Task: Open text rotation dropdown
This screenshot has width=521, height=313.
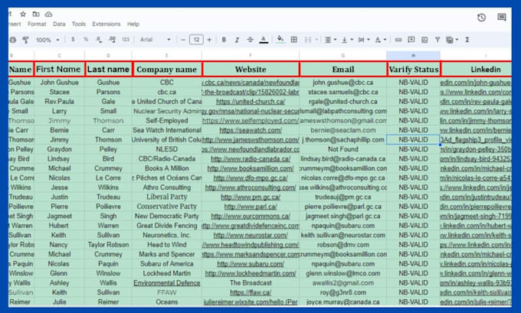Action: click(x=380, y=40)
